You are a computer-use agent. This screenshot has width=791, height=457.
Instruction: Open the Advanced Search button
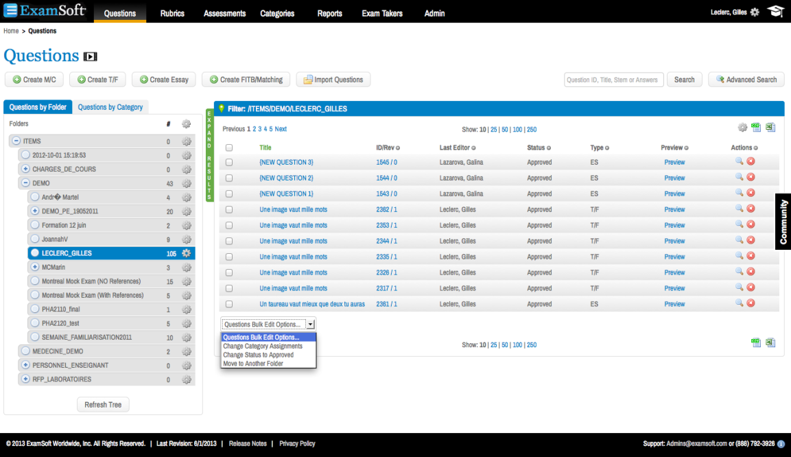click(746, 80)
